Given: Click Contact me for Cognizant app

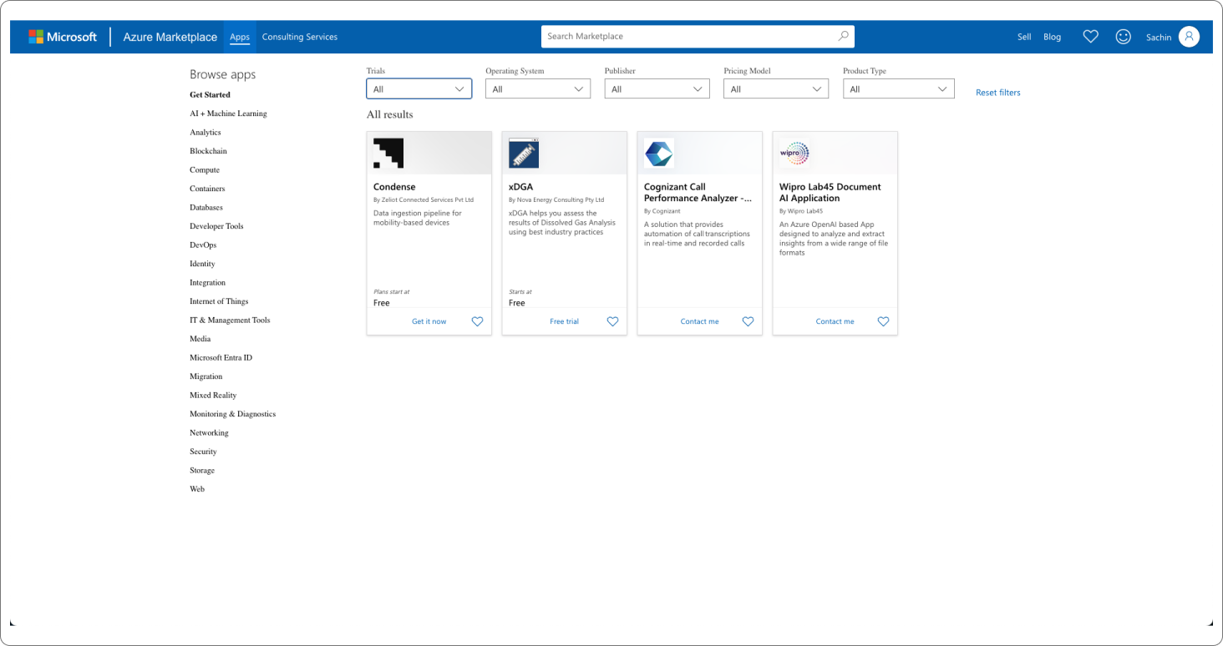Looking at the screenshot, I should 700,321.
